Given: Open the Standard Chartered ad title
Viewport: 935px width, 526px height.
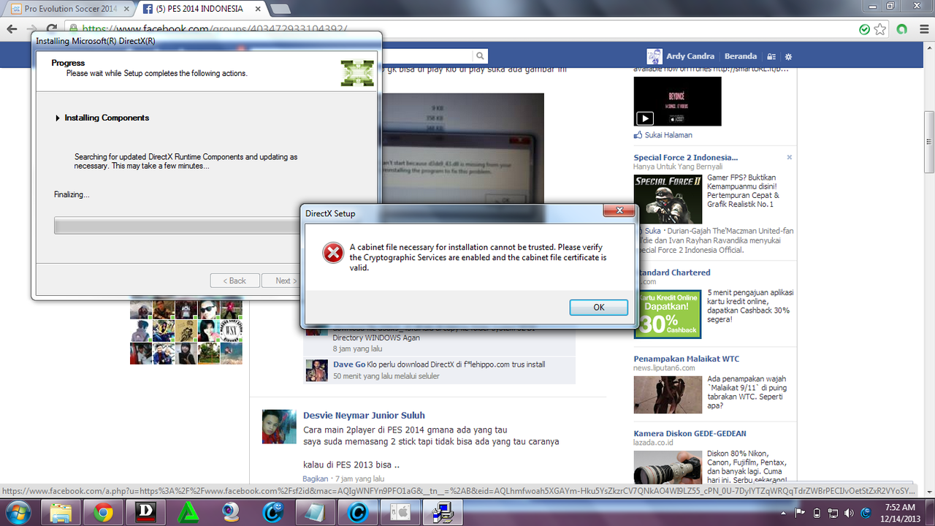Looking at the screenshot, I should click(x=672, y=272).
